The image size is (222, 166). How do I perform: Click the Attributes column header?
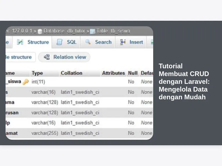[113, 73]
